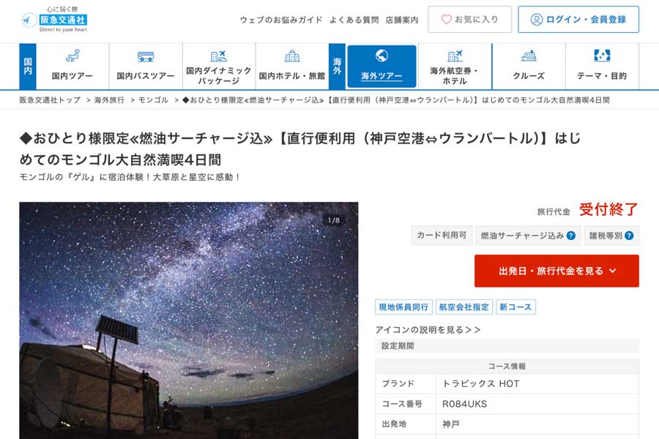
Task: Click the よくある質問 link
Action: point(354,20)
